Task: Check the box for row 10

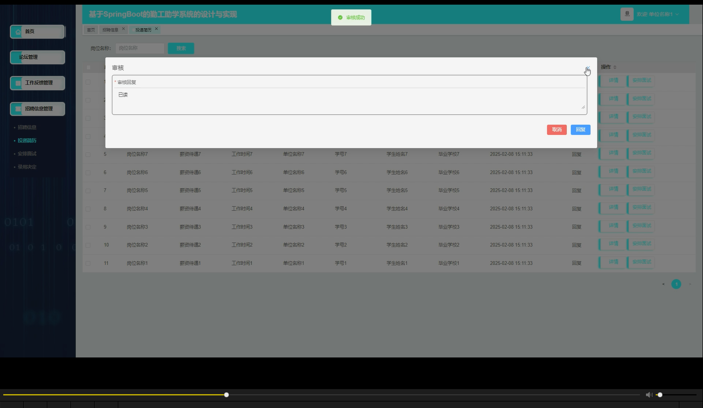Action: pyautogui.click(x=88, y=245)
